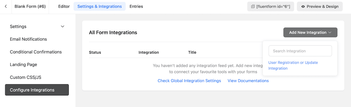Viewport: 351px width, 107px height.
Task: Click the Integration column header
Action: coord(149,52)
